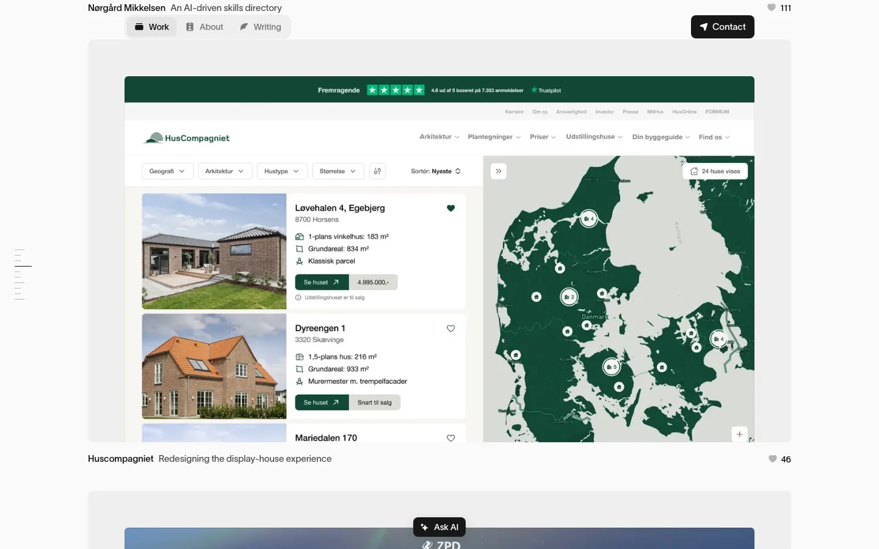Viewport: 879px width, 549px height.
Task: Open the FORMIUM link
Action: tap(717, 112)
